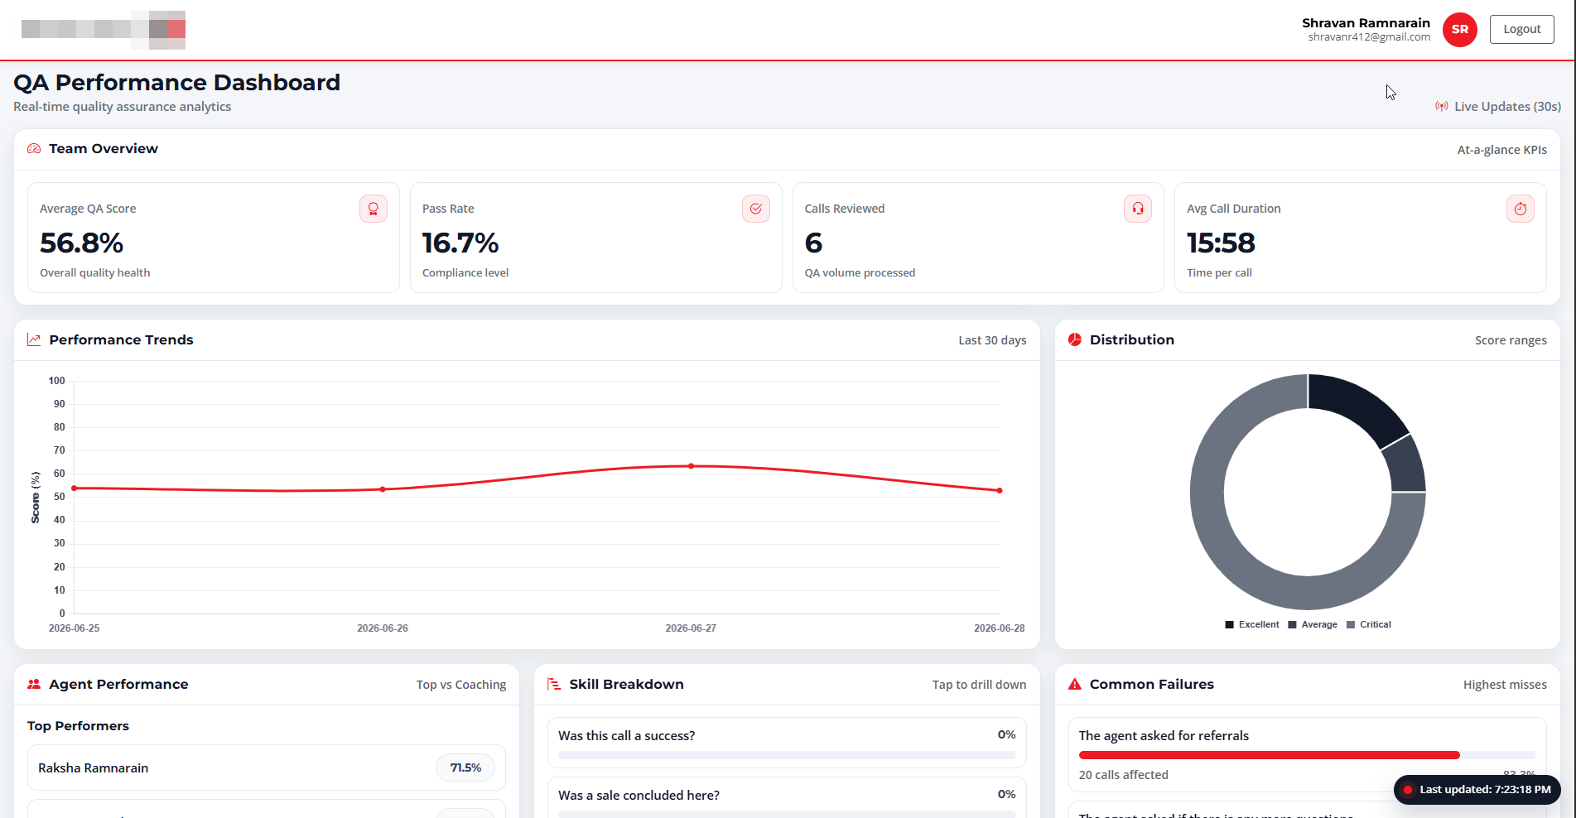1576x818 pixels.
Task: Click the Live Updates (30s) label
Action: click(x=1507, y=107)
